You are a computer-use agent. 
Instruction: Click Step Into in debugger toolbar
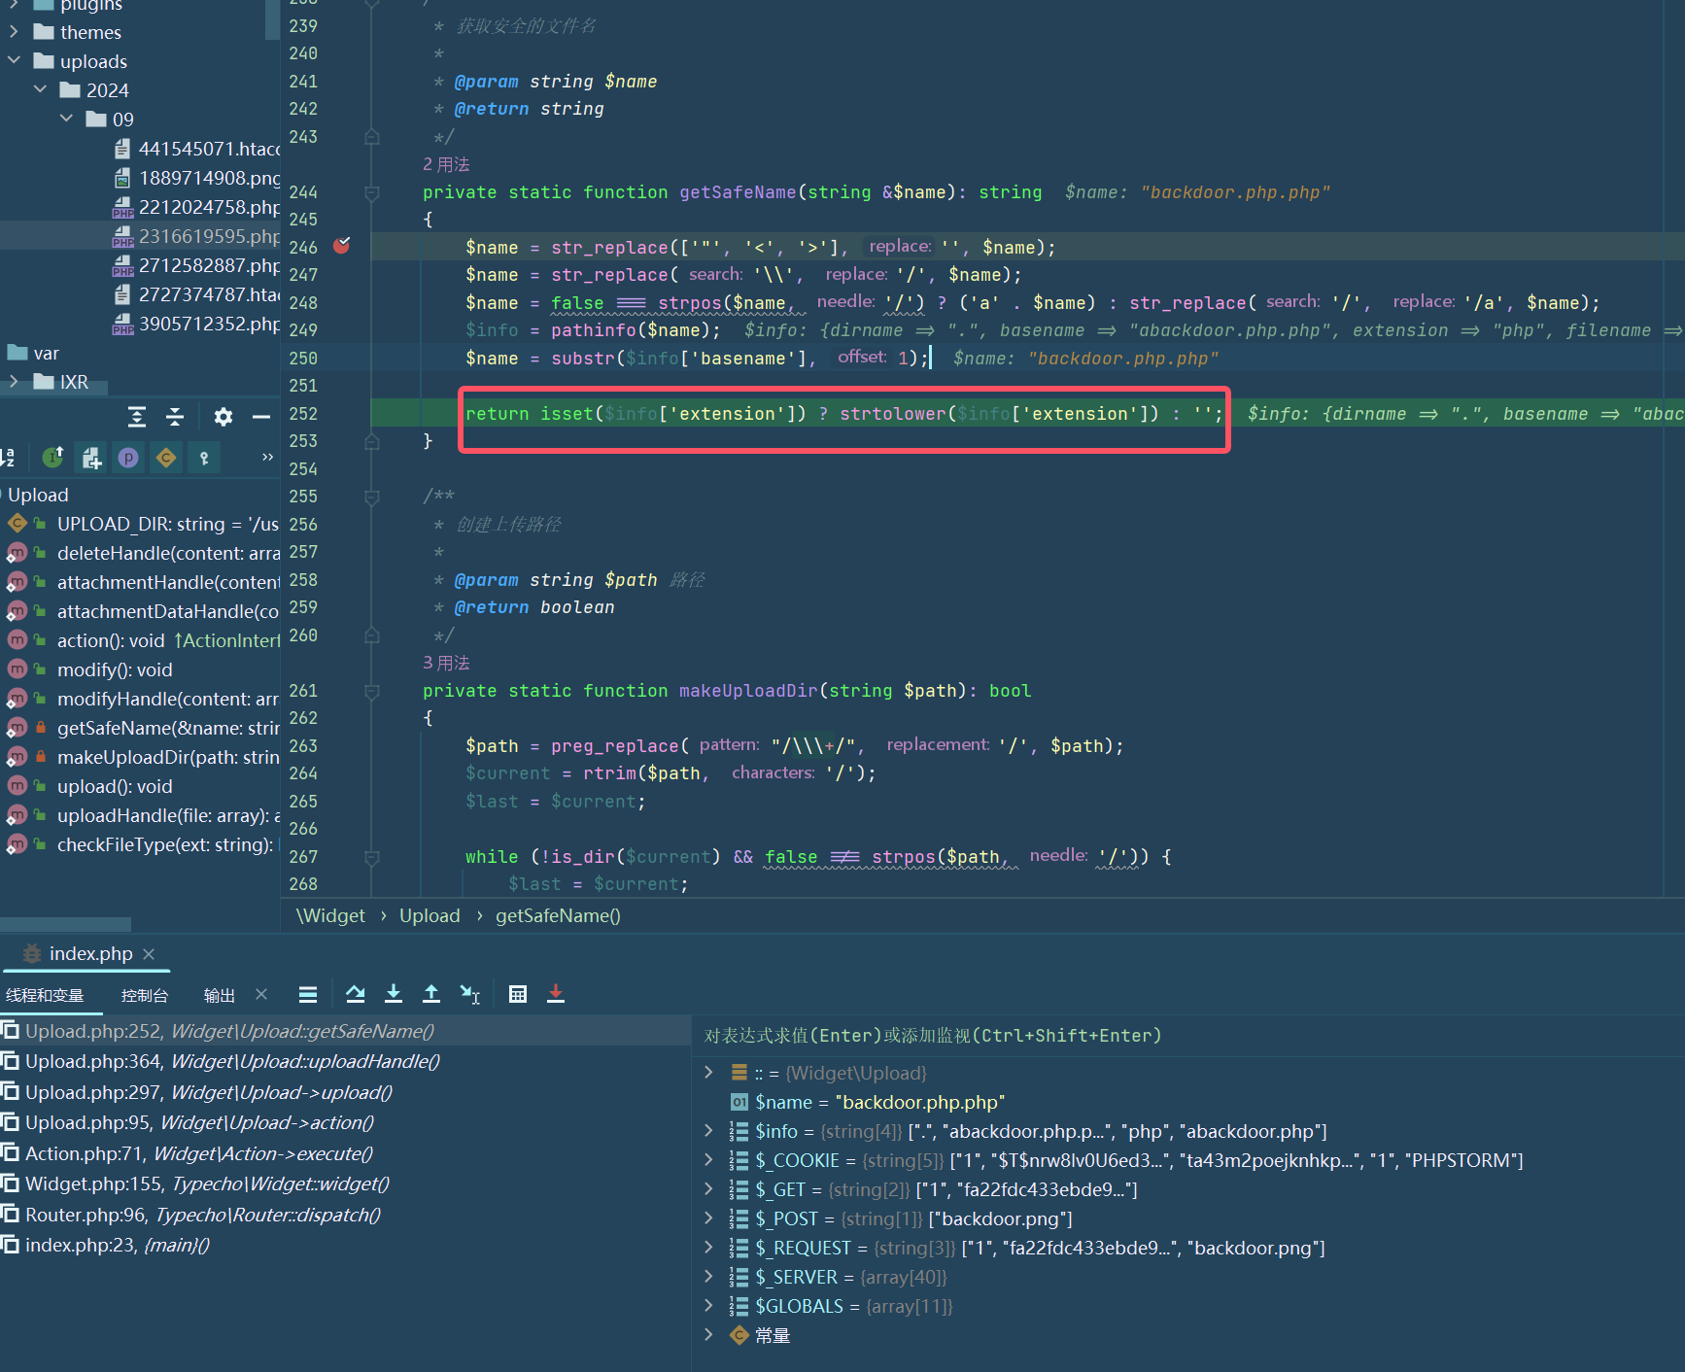click(394, 994)
